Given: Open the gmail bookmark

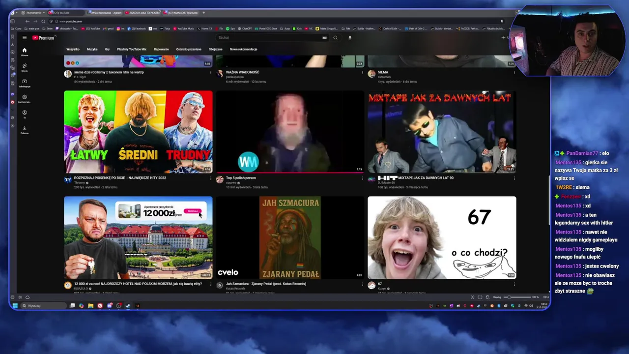Looking at the screenshot, I should (108, 29).
